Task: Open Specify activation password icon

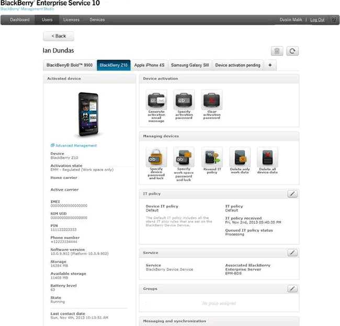Action: coord(184,100)
